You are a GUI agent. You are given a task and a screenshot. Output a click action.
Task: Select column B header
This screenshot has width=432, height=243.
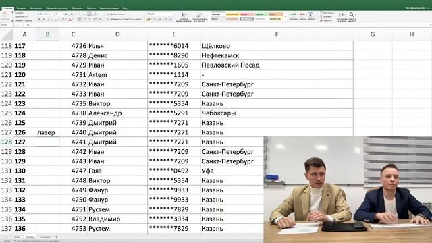pyautogui.click(x=47, y=34)
